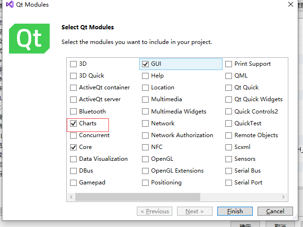This screenshot has height=227, width=303.
Task: Enable the Serial Port module
Action: [x=229, y=183]
